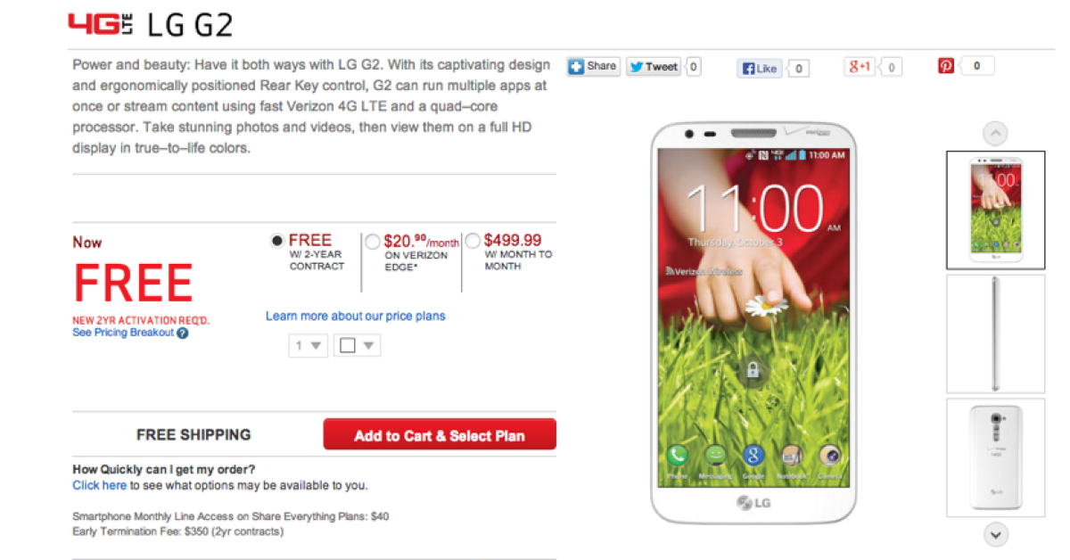1070x560 pixels.
Task: Click the Pinterest pin icon
Action: tap(946, 66)
